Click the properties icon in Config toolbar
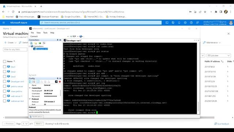This screenshot has width=234, height=132. tap(38, 82)
